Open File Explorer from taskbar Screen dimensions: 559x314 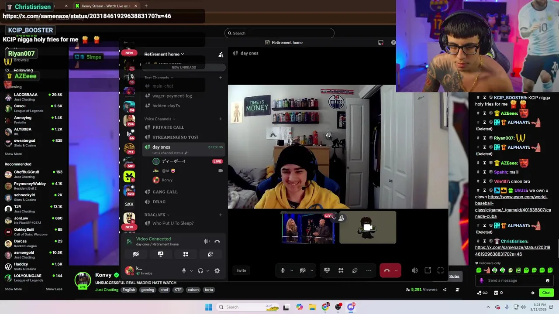click(312, 307)
